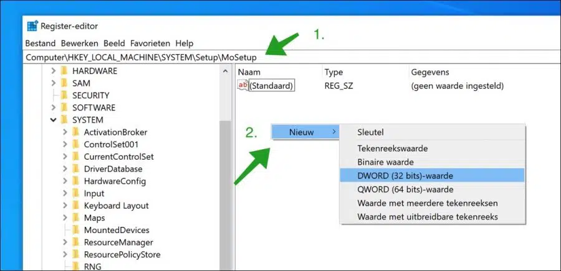Viewport: 561px width, 271px height.
Task: Click the DriverDatabase folder icon
Action: click(76, 169)
